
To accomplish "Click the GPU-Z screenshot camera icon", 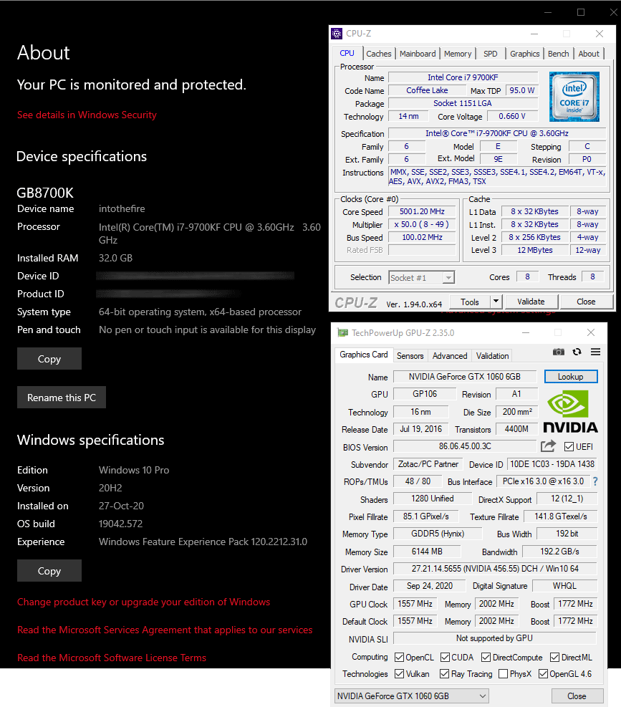I will [x=558, y=352].
